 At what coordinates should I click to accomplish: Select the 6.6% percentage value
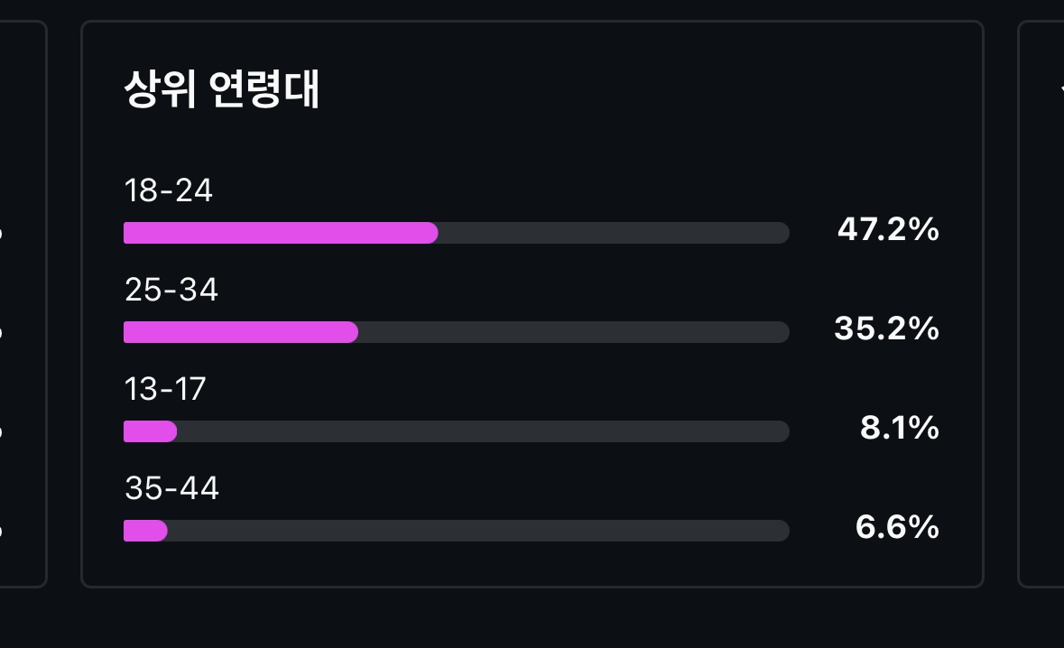[897, 528]
